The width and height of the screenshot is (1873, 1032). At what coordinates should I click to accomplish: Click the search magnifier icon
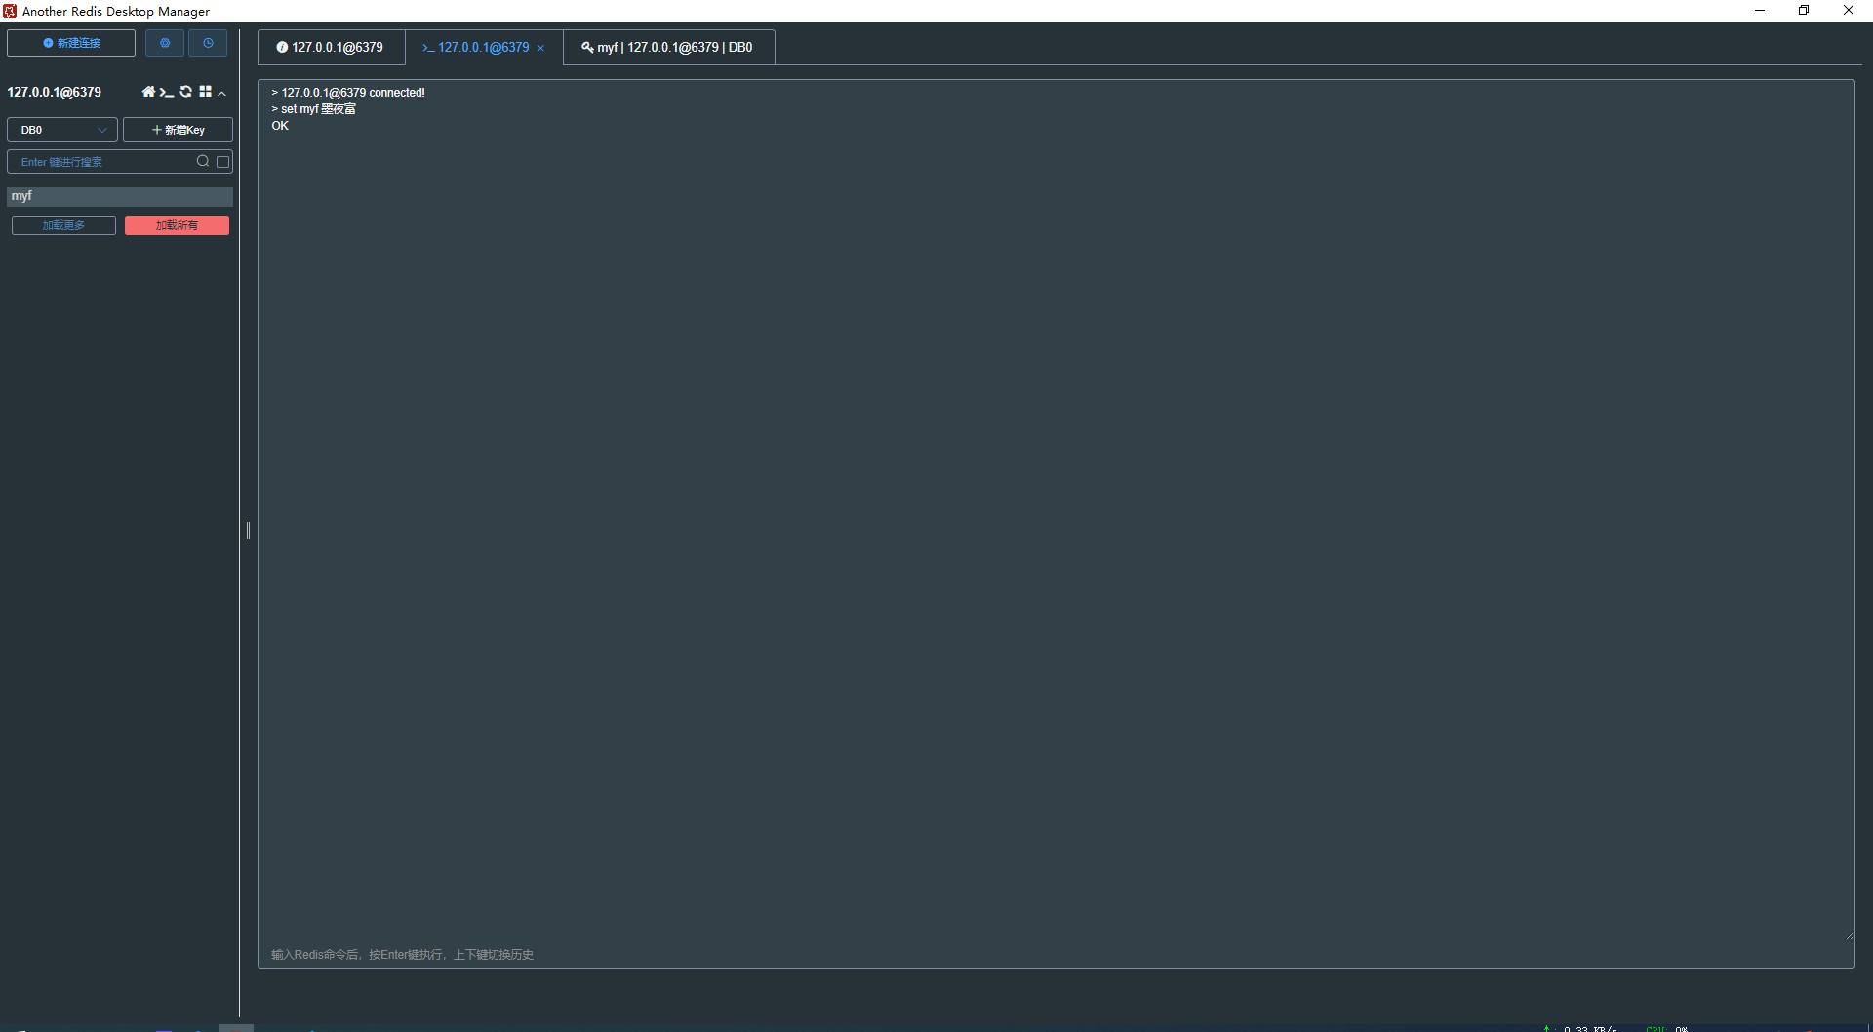pos(203,162)
